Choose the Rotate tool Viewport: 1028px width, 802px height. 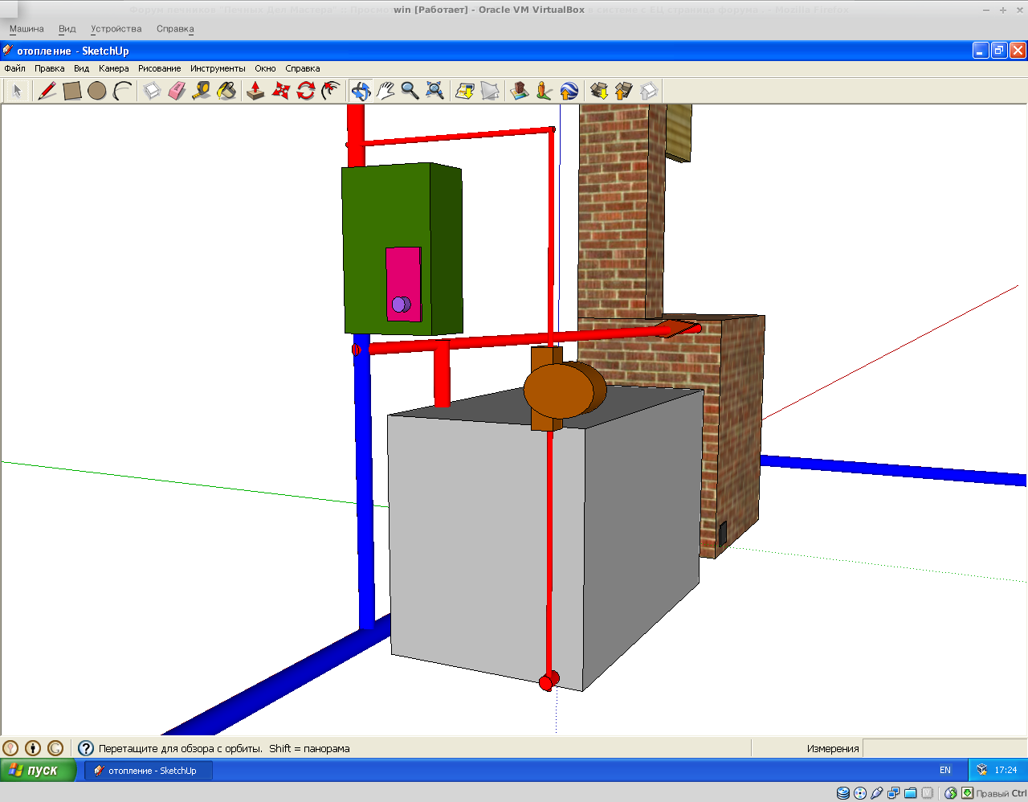[305, 91]
